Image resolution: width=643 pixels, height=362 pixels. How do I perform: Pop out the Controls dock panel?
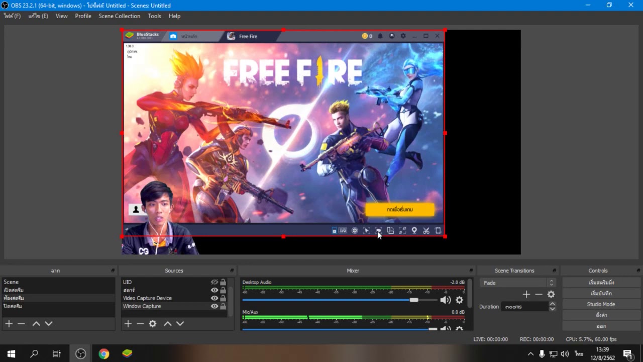(x=638, y=270)
